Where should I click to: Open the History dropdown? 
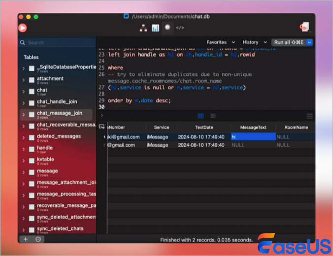[x=254, y=42]
